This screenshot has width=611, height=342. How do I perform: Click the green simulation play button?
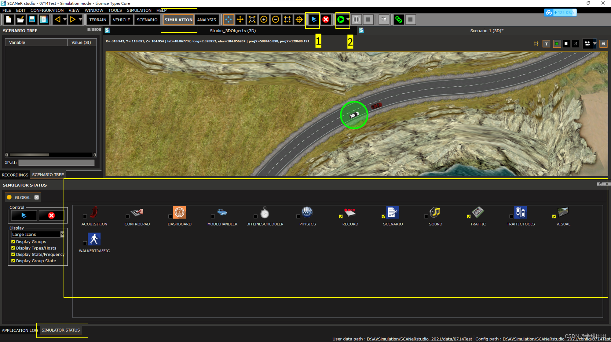(x=341, y=20)
